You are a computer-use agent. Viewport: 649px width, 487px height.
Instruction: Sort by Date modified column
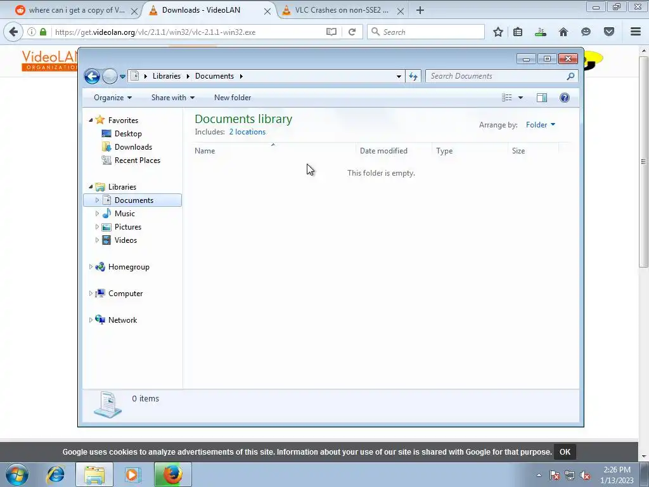(x=394, y=151)
